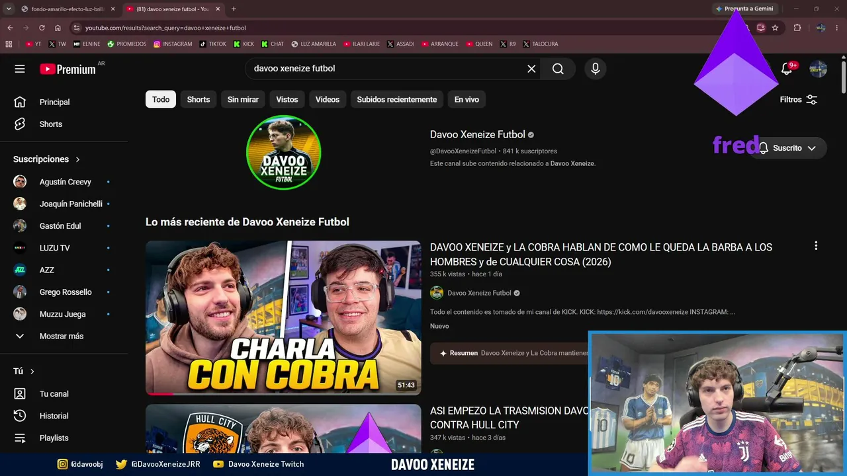View site information in the address bar

coord(77,28)
